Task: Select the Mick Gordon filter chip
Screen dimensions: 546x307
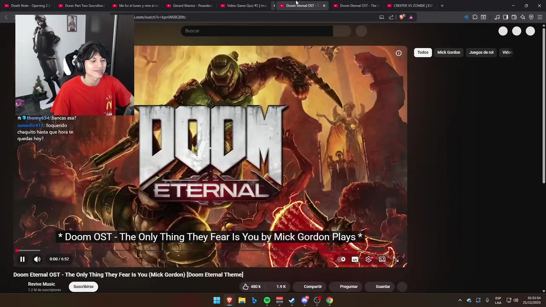Action: point(448,52)
